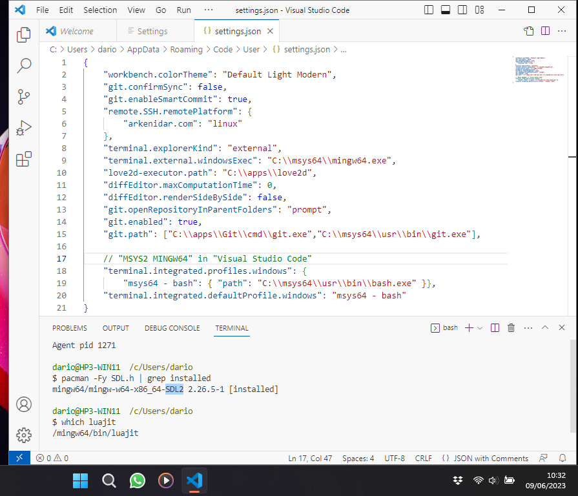The height and width of the screenshot is (496, 578).
Task: Show more menu items ellipsis in title bar
Action: point(208,10)
